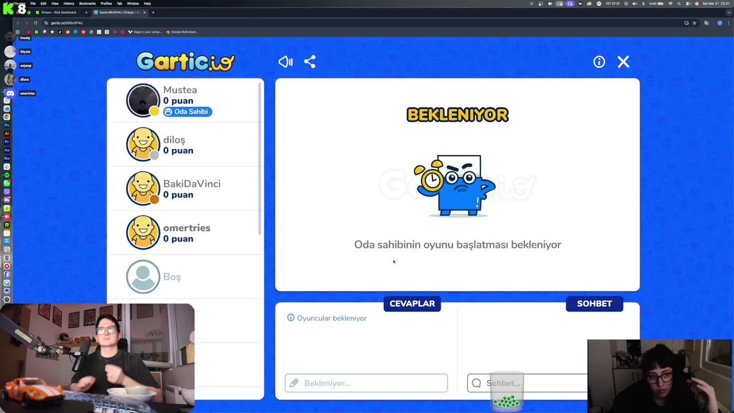Click the Gartic.io logo
The height and width of the screenshot is (413, 734).
coord(185,61)
